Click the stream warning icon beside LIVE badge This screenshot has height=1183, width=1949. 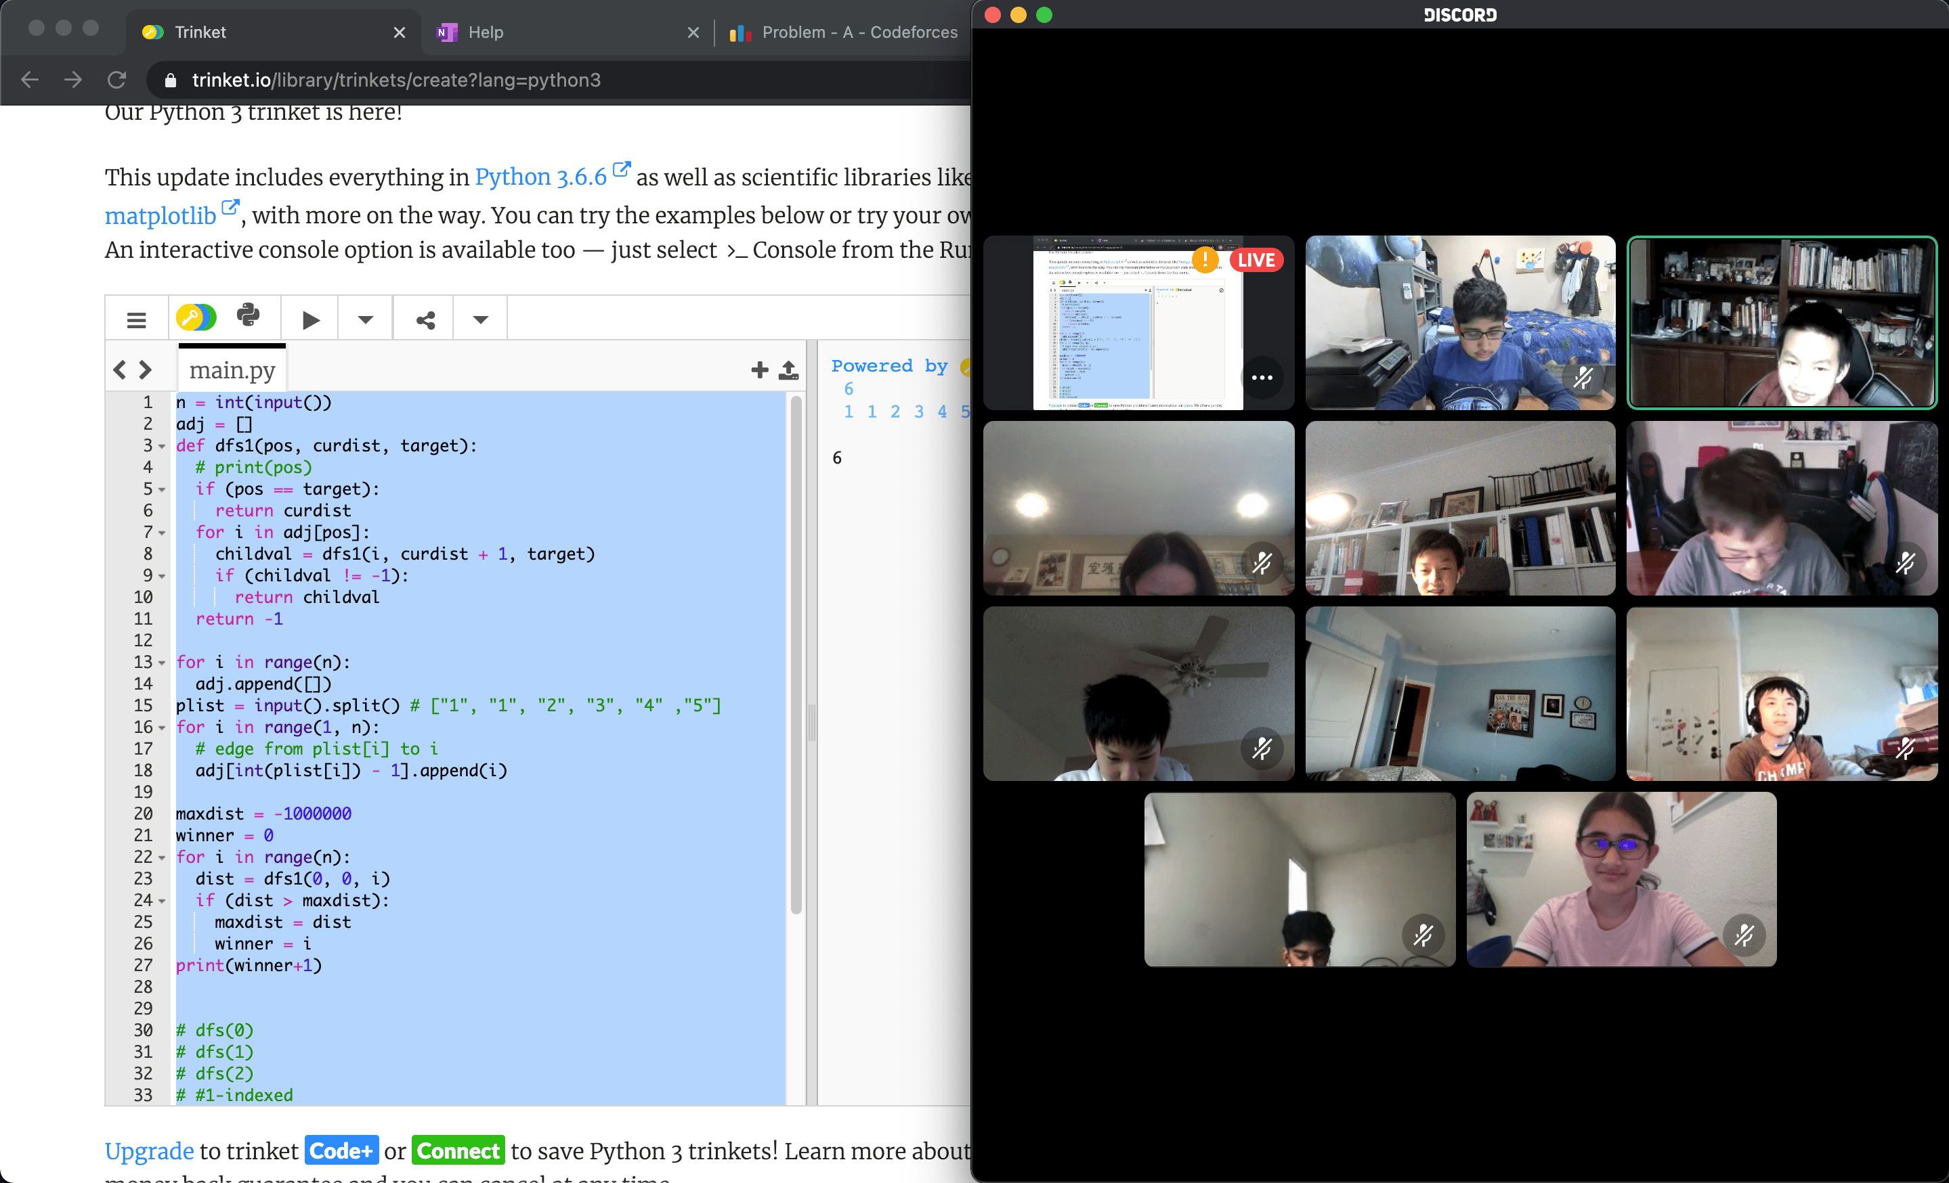click(1205, 259)
